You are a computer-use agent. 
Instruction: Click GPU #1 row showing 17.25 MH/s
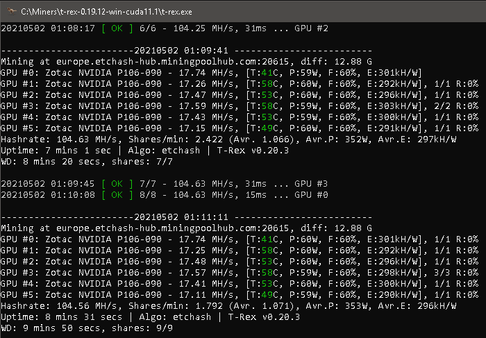pos(240,251)
